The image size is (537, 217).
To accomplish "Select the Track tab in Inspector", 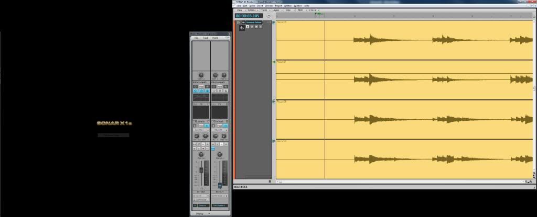I will (x=206, y=38).
